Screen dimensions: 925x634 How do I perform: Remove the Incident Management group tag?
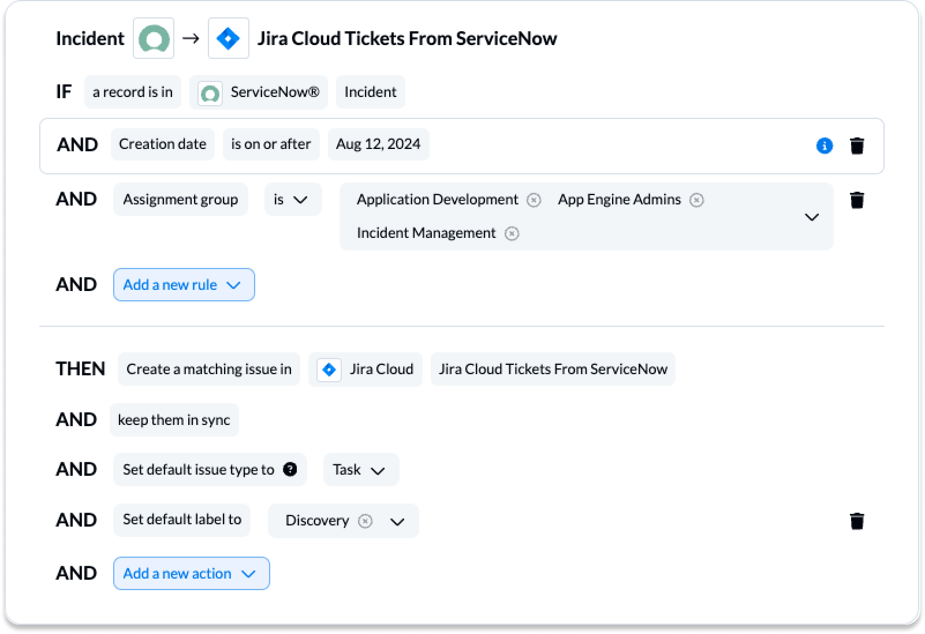pos(512,233)
